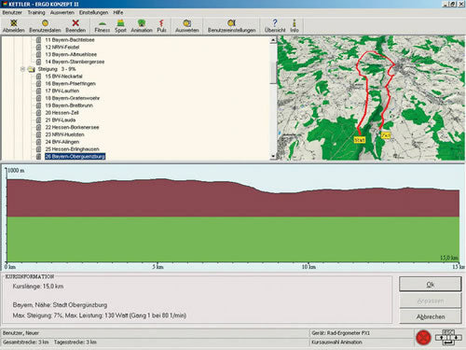
Task: Click the Kursauswahl Animation status entry
Action: click(336, 342)
